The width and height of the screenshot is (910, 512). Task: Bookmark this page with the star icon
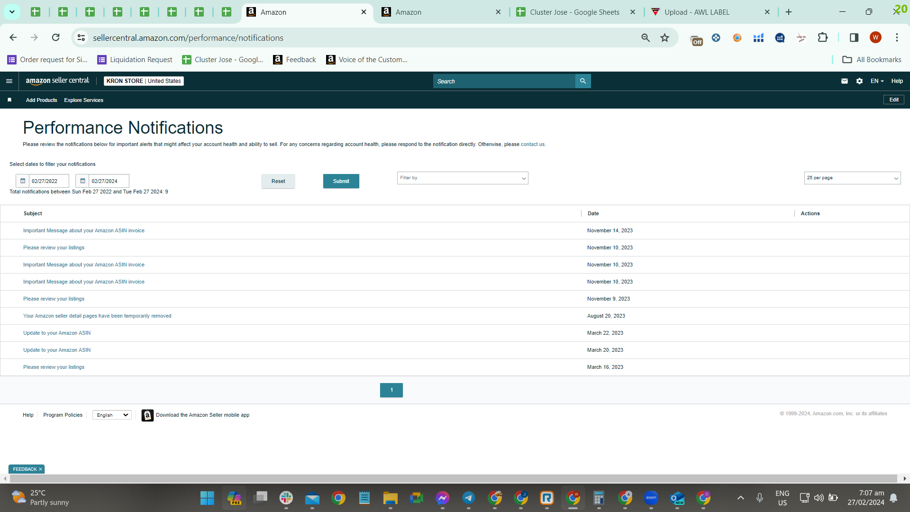point(665,37)
